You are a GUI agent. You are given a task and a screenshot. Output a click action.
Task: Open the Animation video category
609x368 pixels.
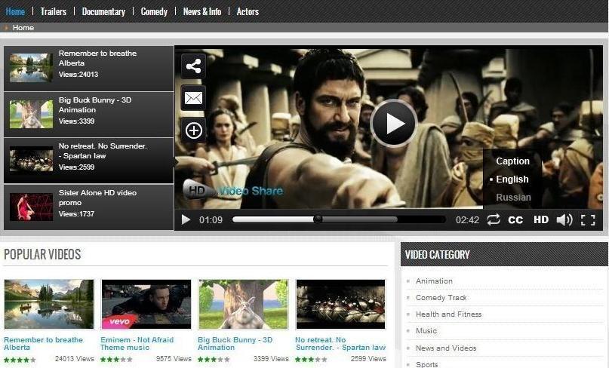(x=434, y=281)
